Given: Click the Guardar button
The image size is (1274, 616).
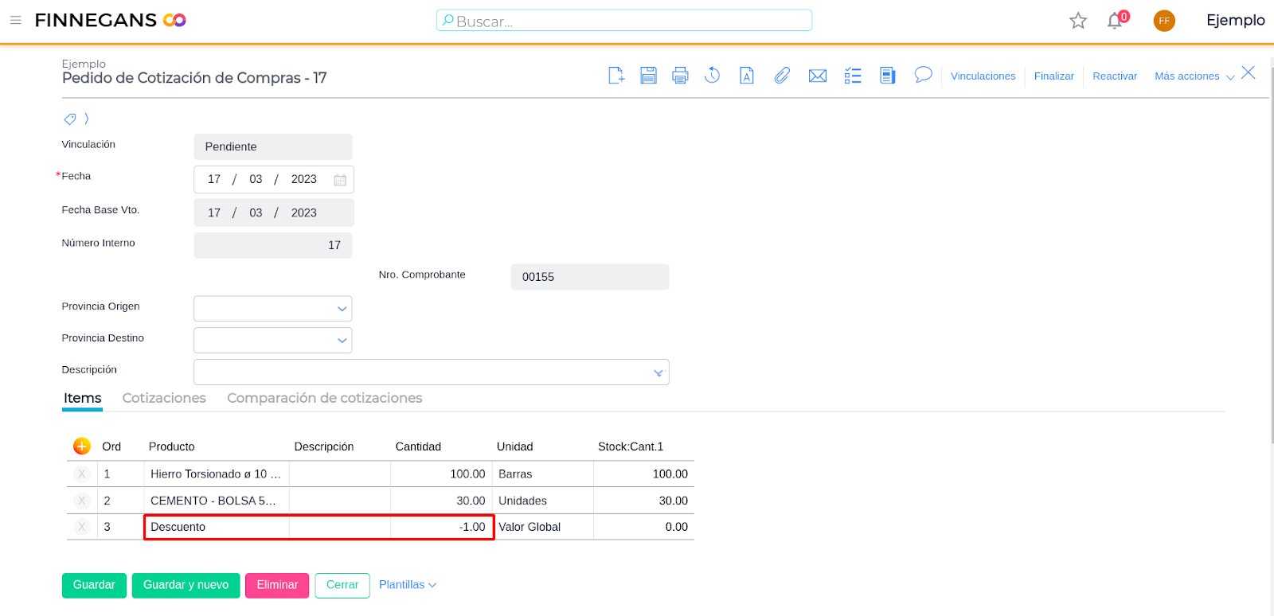Looking at the screenshot, I should [x=94, y=585].
